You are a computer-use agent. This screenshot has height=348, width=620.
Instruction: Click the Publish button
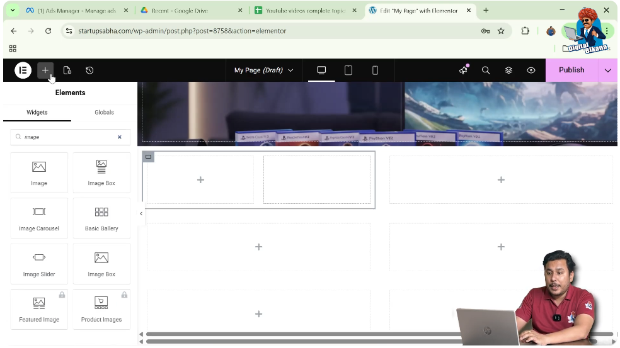(x=571, y=70)
